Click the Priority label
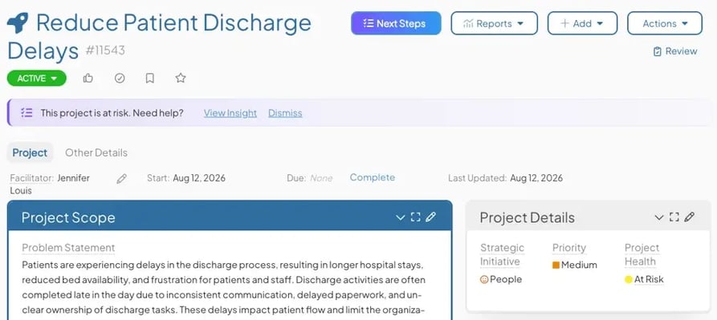 pos(569,248)
